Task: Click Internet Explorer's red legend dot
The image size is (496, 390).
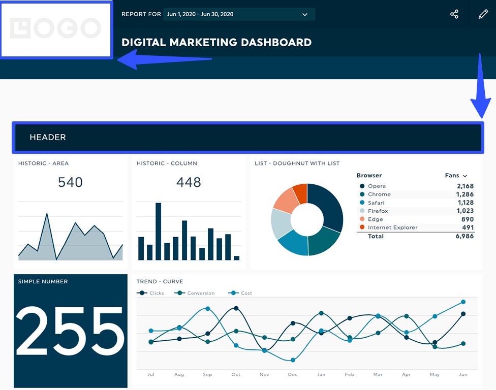Action: (x=362, y=227)
